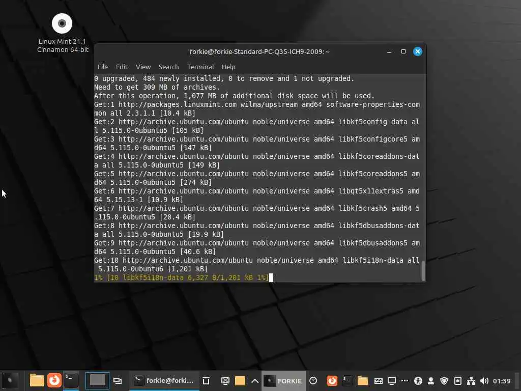521x391 pixels.
Task: Click the 'Need to get 309 MB' line
Action: 157,87
